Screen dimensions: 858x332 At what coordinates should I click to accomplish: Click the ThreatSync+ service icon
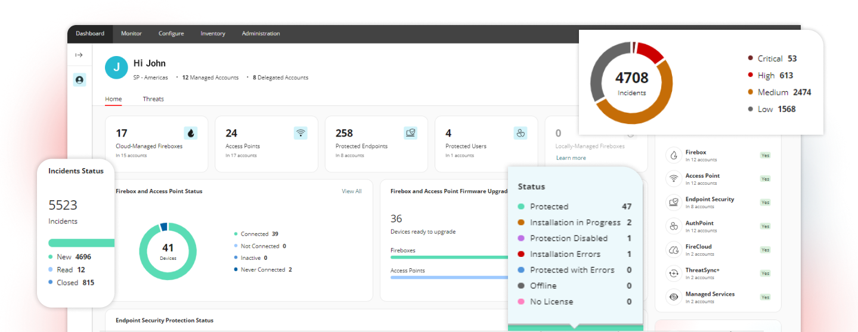pos(674,274)
